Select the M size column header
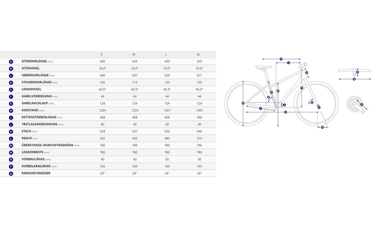Image resolution: width=372 pixels, height=229 pixels. pyautogui.click(x=134, y=54)
